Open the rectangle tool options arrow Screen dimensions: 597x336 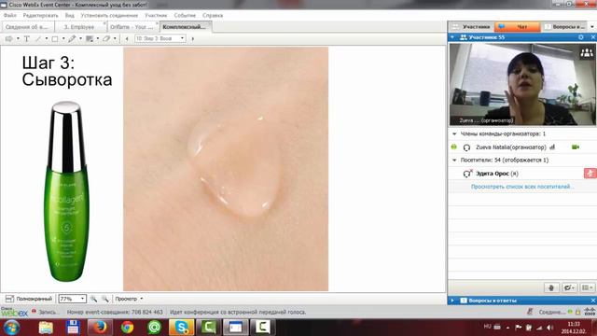(63, 38)
